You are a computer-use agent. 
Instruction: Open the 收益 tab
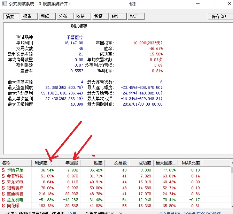83,16
